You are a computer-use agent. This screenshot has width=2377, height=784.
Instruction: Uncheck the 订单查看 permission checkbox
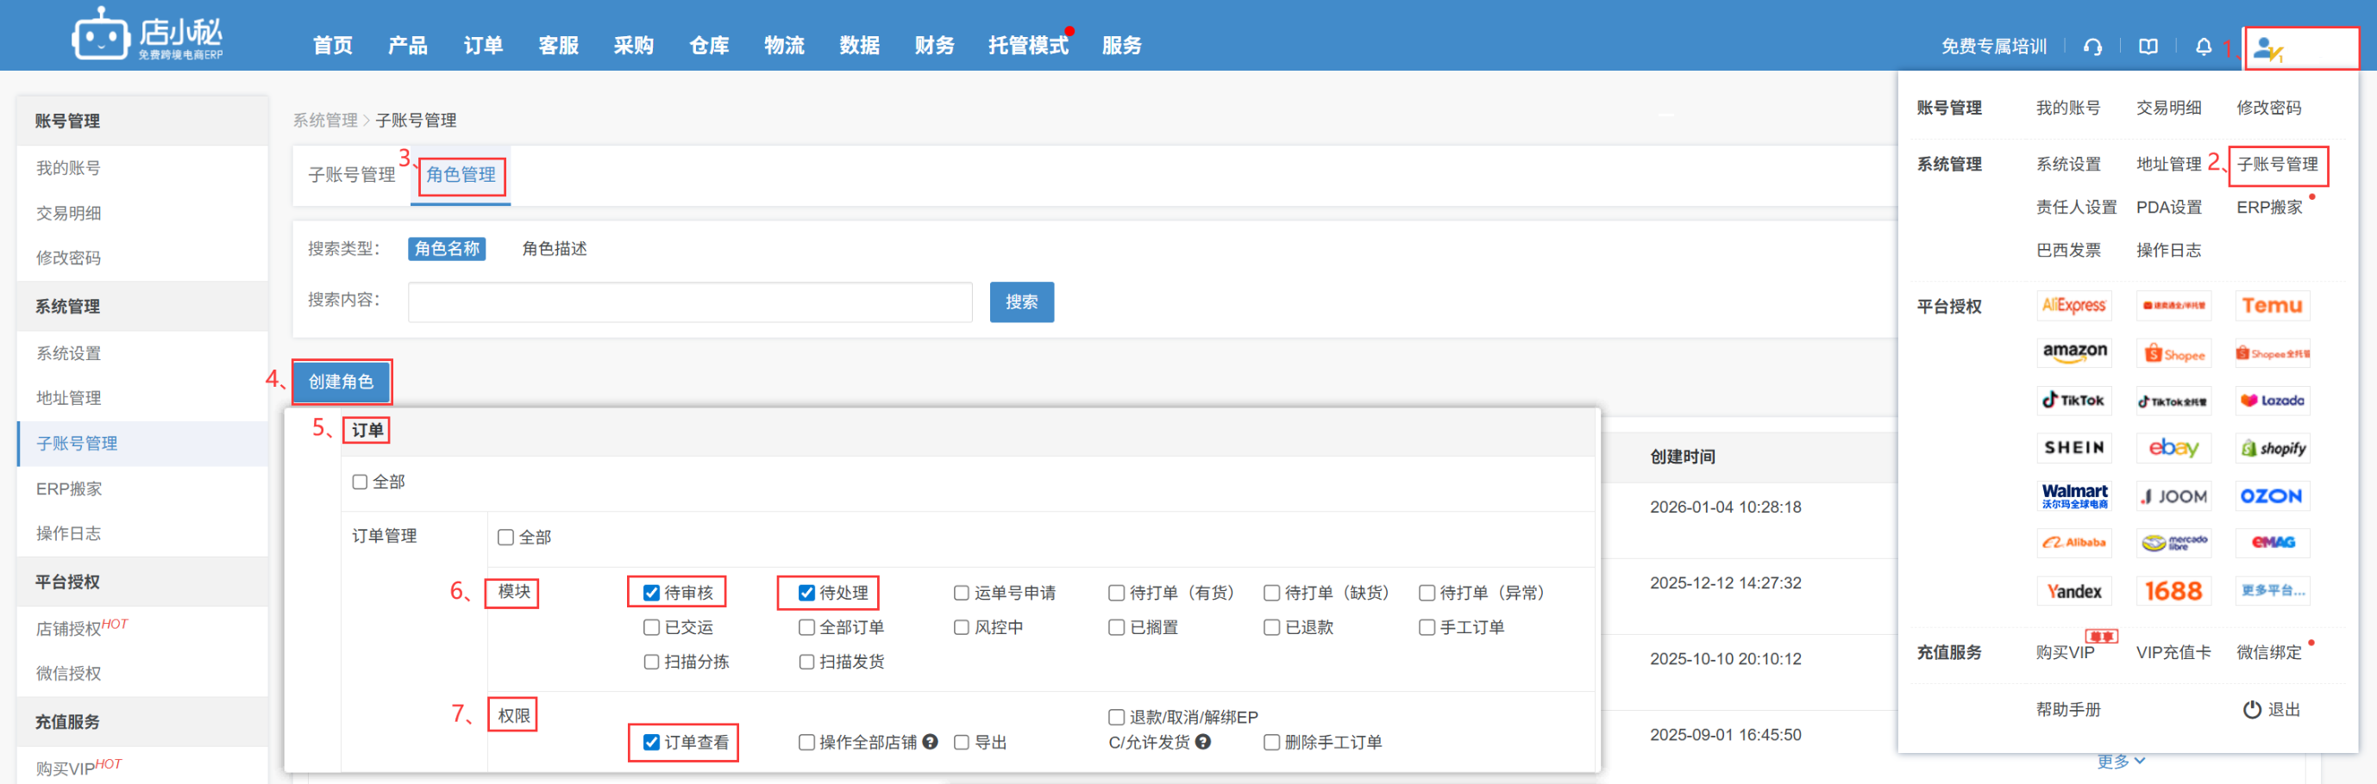click(x=651, y=743)
